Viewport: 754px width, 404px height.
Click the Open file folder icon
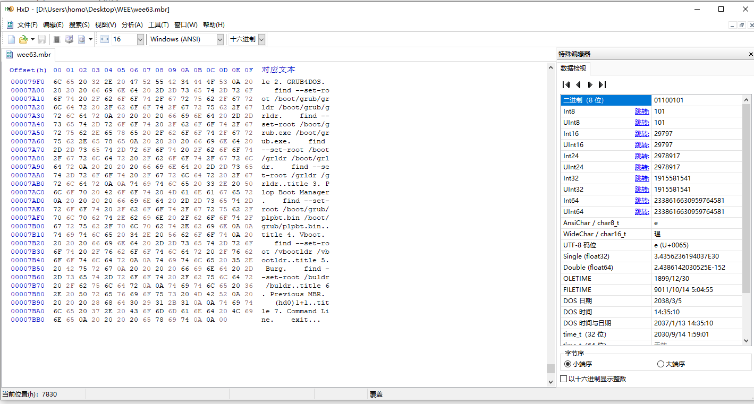23,39
